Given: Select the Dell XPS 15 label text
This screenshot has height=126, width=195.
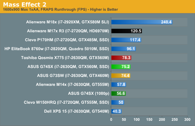Looking at the screenshot, I should pyautogui.click(x=77, y=111).
